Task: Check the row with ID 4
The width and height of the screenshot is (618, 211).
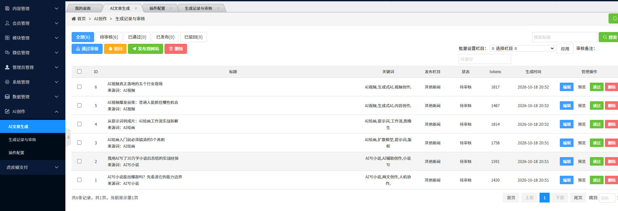Action: click(79, 124)
